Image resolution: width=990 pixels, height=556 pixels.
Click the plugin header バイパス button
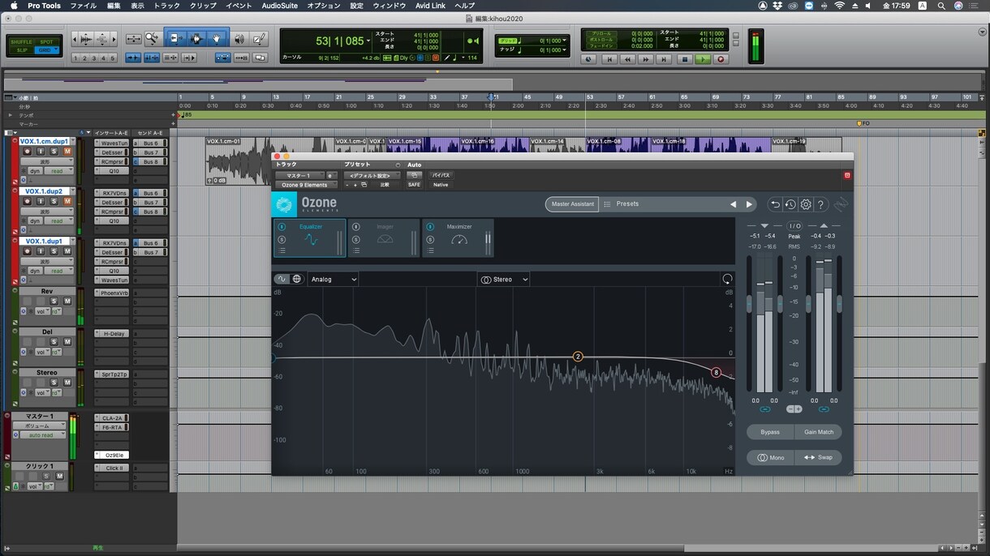[x=441, y=175]
